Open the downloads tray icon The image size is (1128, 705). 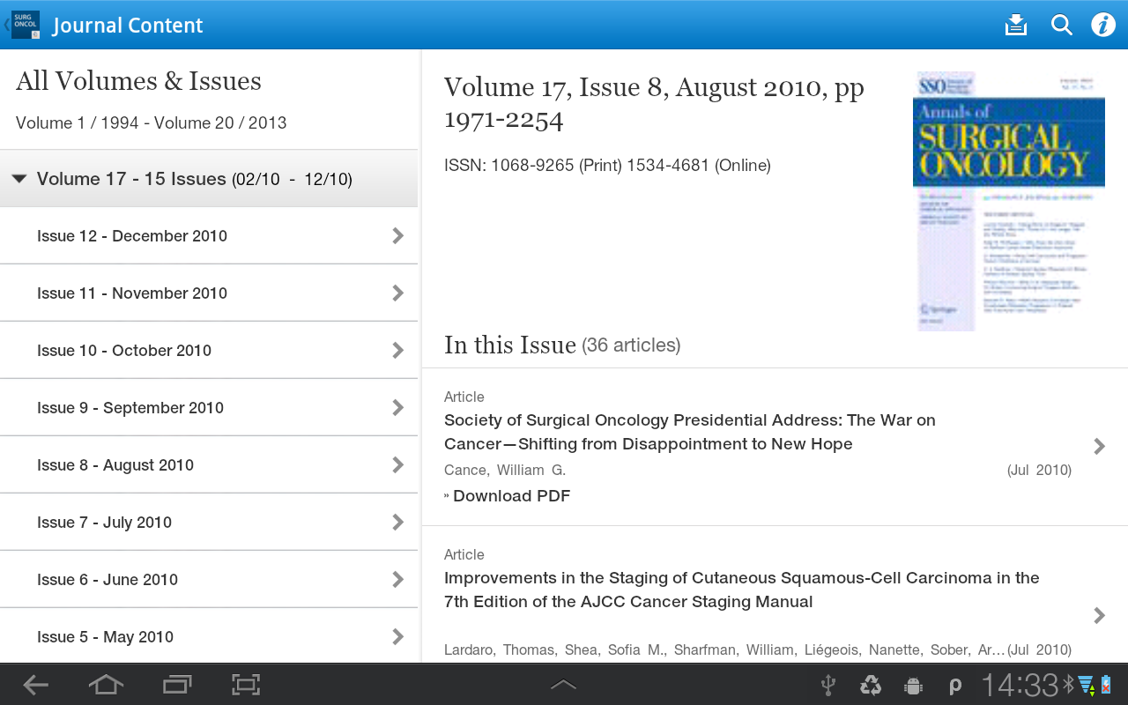1016,25
